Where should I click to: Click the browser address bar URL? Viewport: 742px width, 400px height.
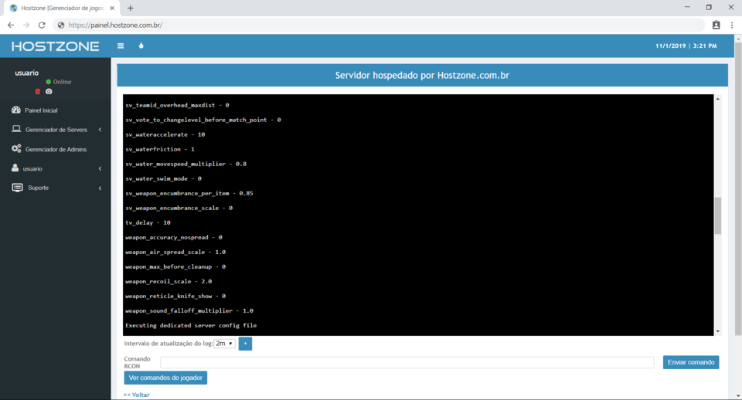115,25
